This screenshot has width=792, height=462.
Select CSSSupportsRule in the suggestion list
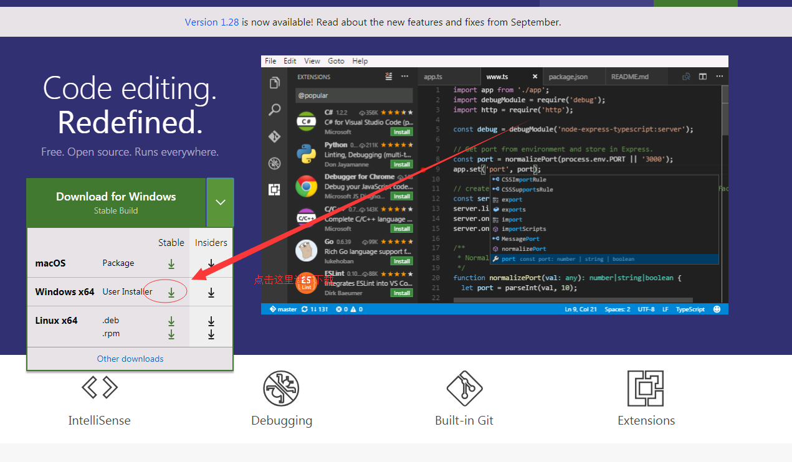click(604, 189)
